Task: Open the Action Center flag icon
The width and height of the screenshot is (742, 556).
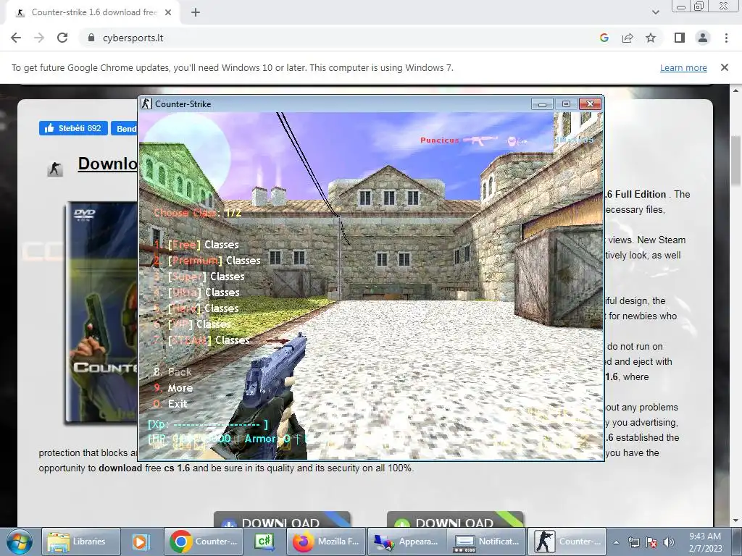Action: 651,543
